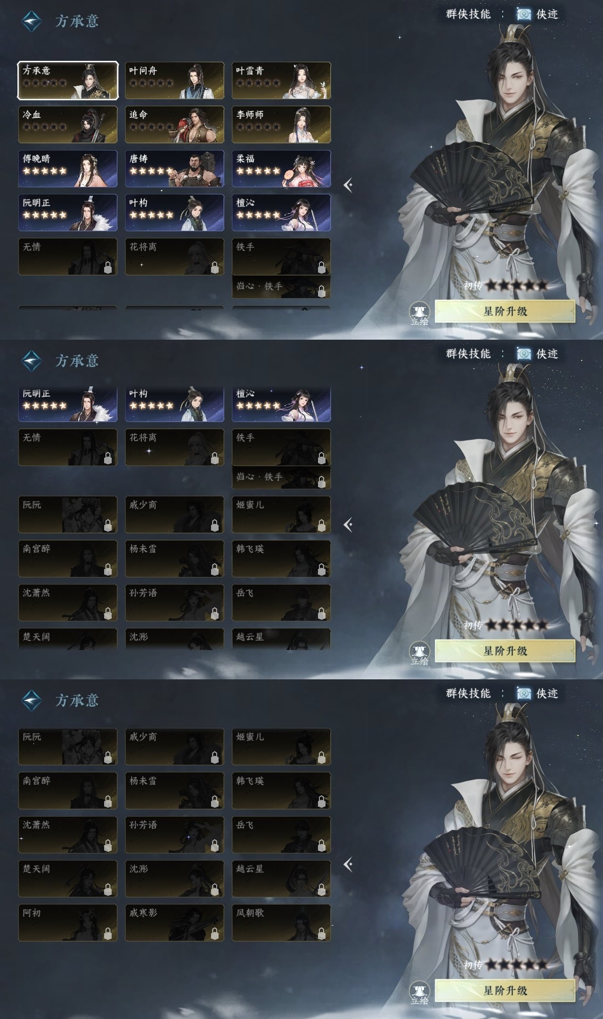Open the locked 阿初 card
Viewport: 603px width, 1019px height.
(x=68, y=923)
